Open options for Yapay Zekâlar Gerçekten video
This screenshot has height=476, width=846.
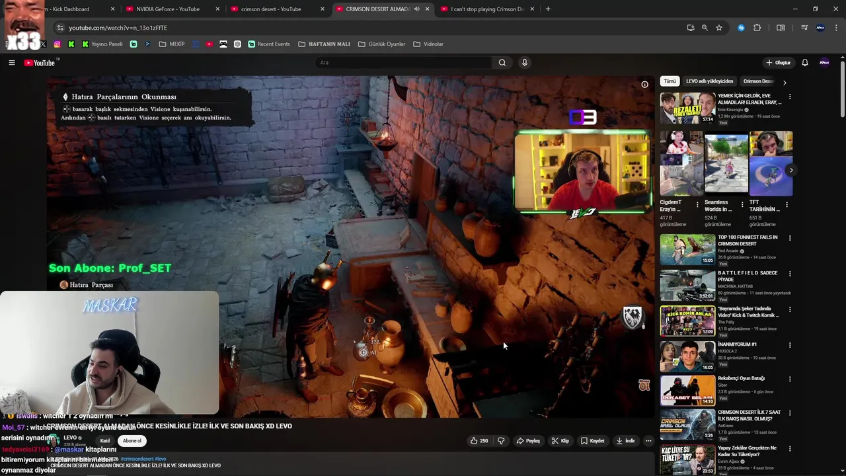[x=790, y=449]
